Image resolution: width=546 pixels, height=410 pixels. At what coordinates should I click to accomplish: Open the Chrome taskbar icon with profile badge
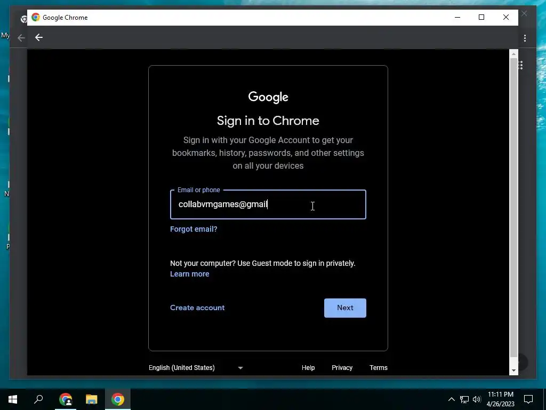[66, 399]
